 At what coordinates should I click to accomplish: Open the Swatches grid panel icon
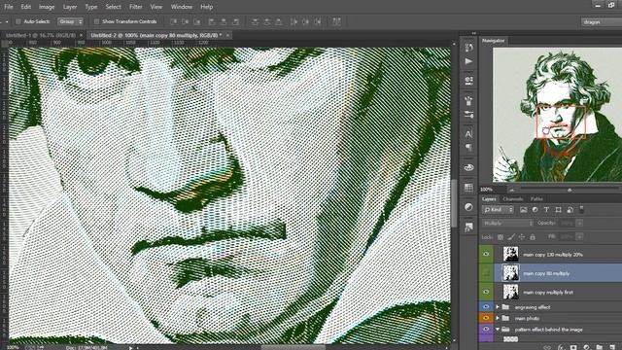pyautogui.click(x=468, y=187)
